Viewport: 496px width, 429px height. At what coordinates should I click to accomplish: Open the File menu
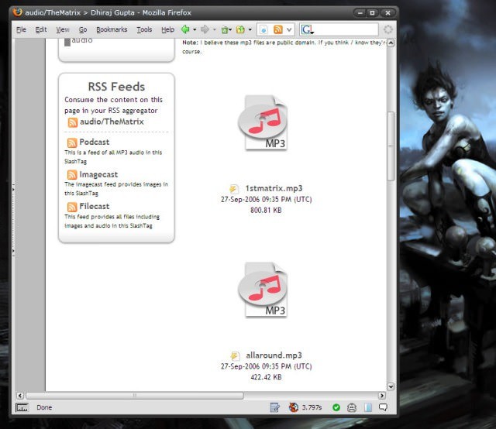click(x=21, y=29)
